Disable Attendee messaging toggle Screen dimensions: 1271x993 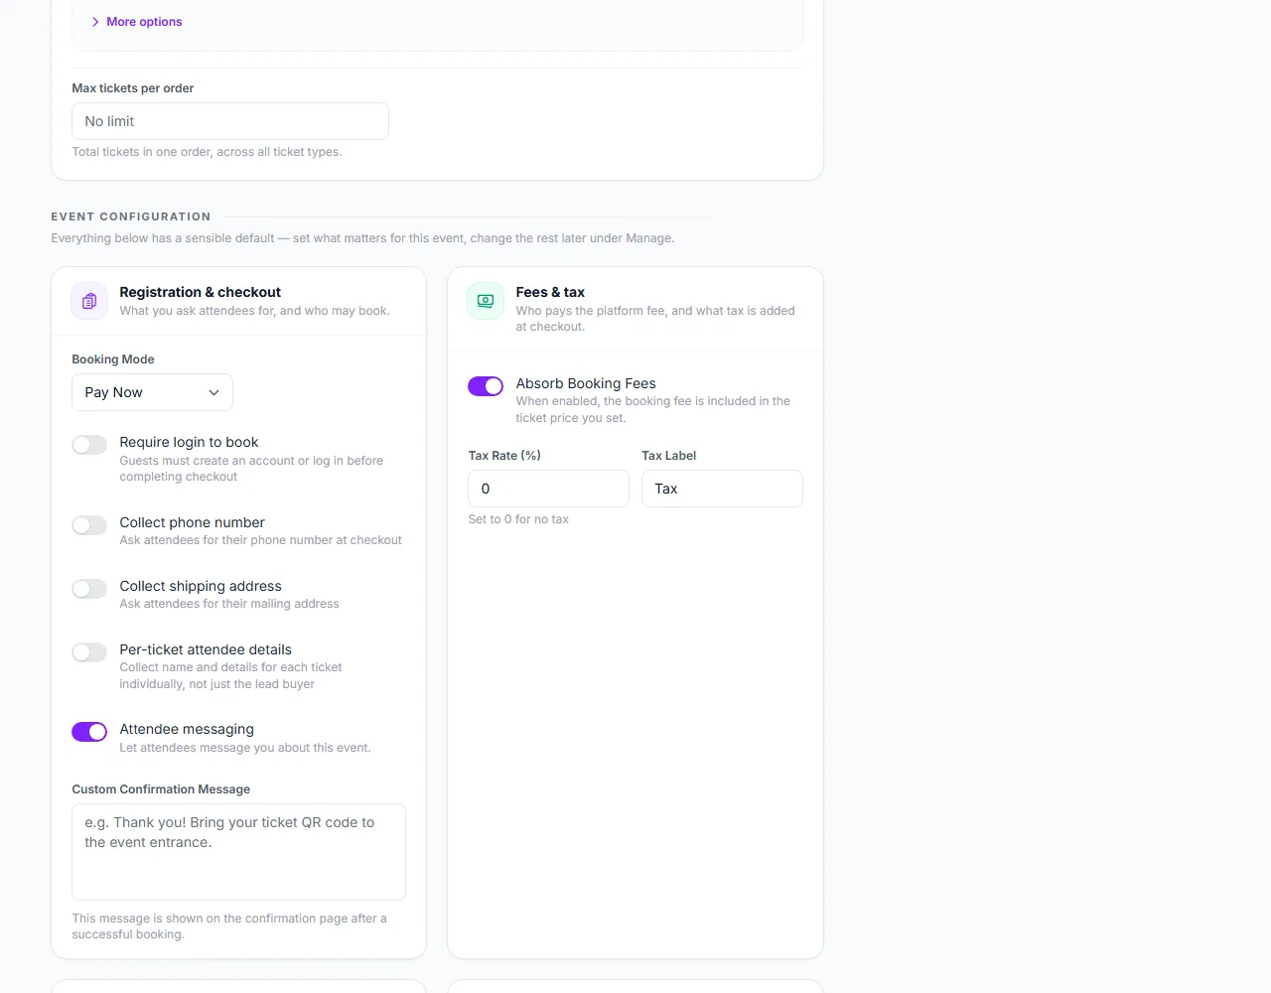pos(89,732)
